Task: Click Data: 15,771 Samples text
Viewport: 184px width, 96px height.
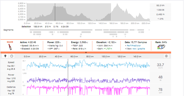Action: tap(136, 42)
